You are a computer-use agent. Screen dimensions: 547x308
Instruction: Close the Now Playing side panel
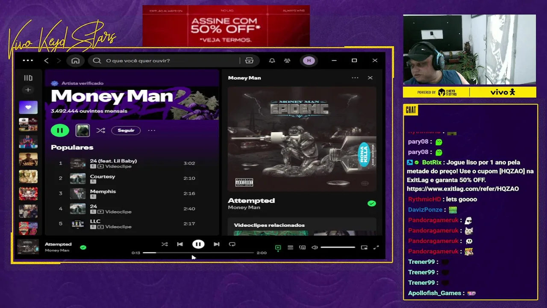coord(370,78)
